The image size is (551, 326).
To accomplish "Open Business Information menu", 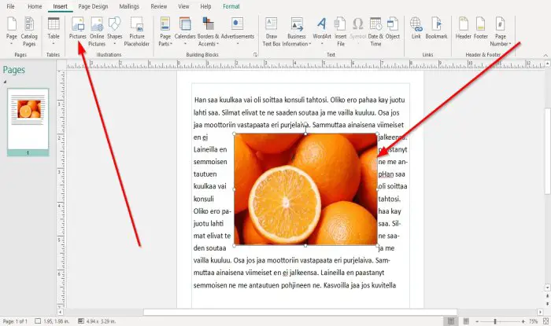I will 297,31.
